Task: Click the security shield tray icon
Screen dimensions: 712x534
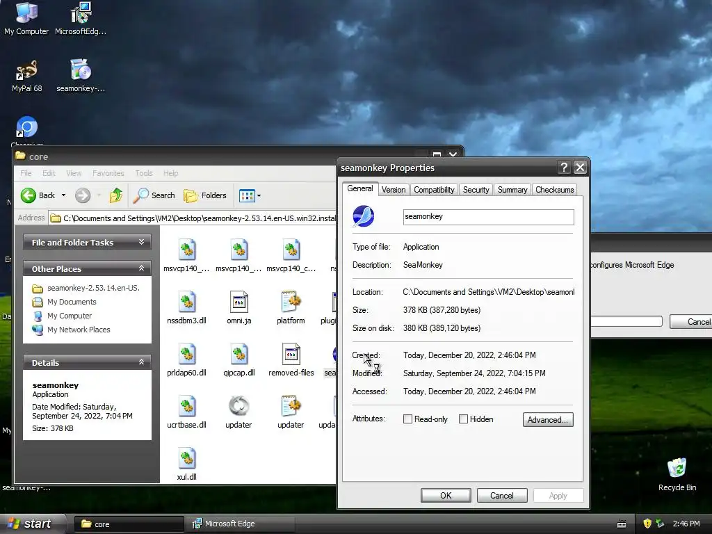Action: pyautogui.click(x=647, y=524)
